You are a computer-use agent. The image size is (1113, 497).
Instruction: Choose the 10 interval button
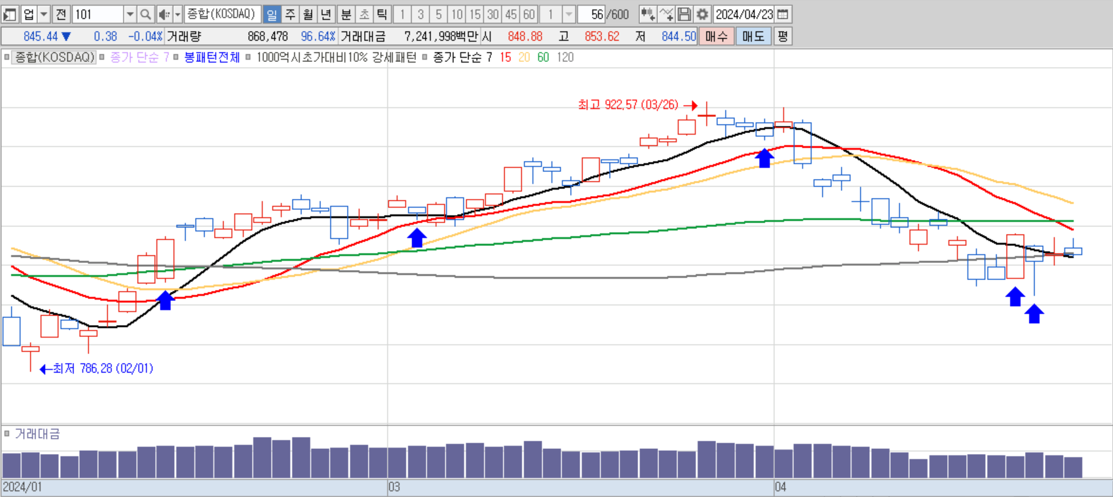(x=456, y=14)
